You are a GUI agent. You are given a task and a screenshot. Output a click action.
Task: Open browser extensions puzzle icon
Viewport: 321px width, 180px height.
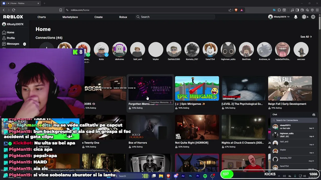(279, 10)
